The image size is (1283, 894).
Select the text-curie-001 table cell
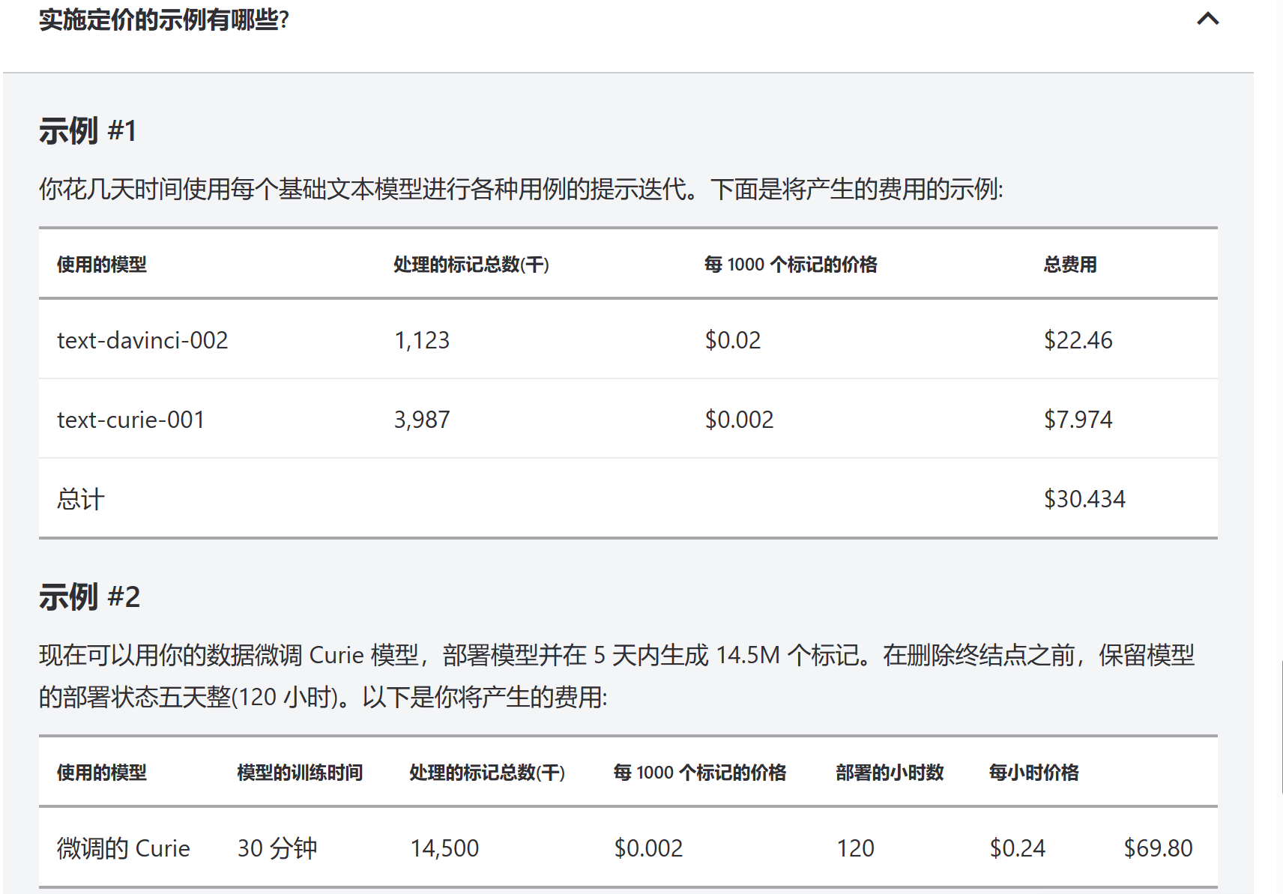point(130,420)
